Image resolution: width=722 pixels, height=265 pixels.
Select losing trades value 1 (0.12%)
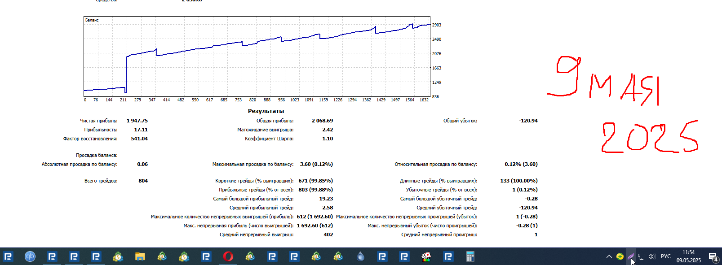click(x=525, y=190)
